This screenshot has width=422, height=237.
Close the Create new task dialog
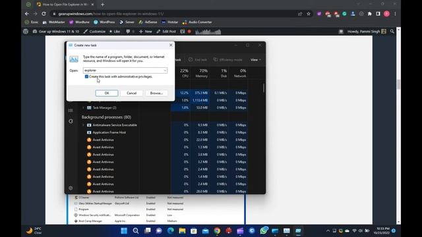coord(171,45)
